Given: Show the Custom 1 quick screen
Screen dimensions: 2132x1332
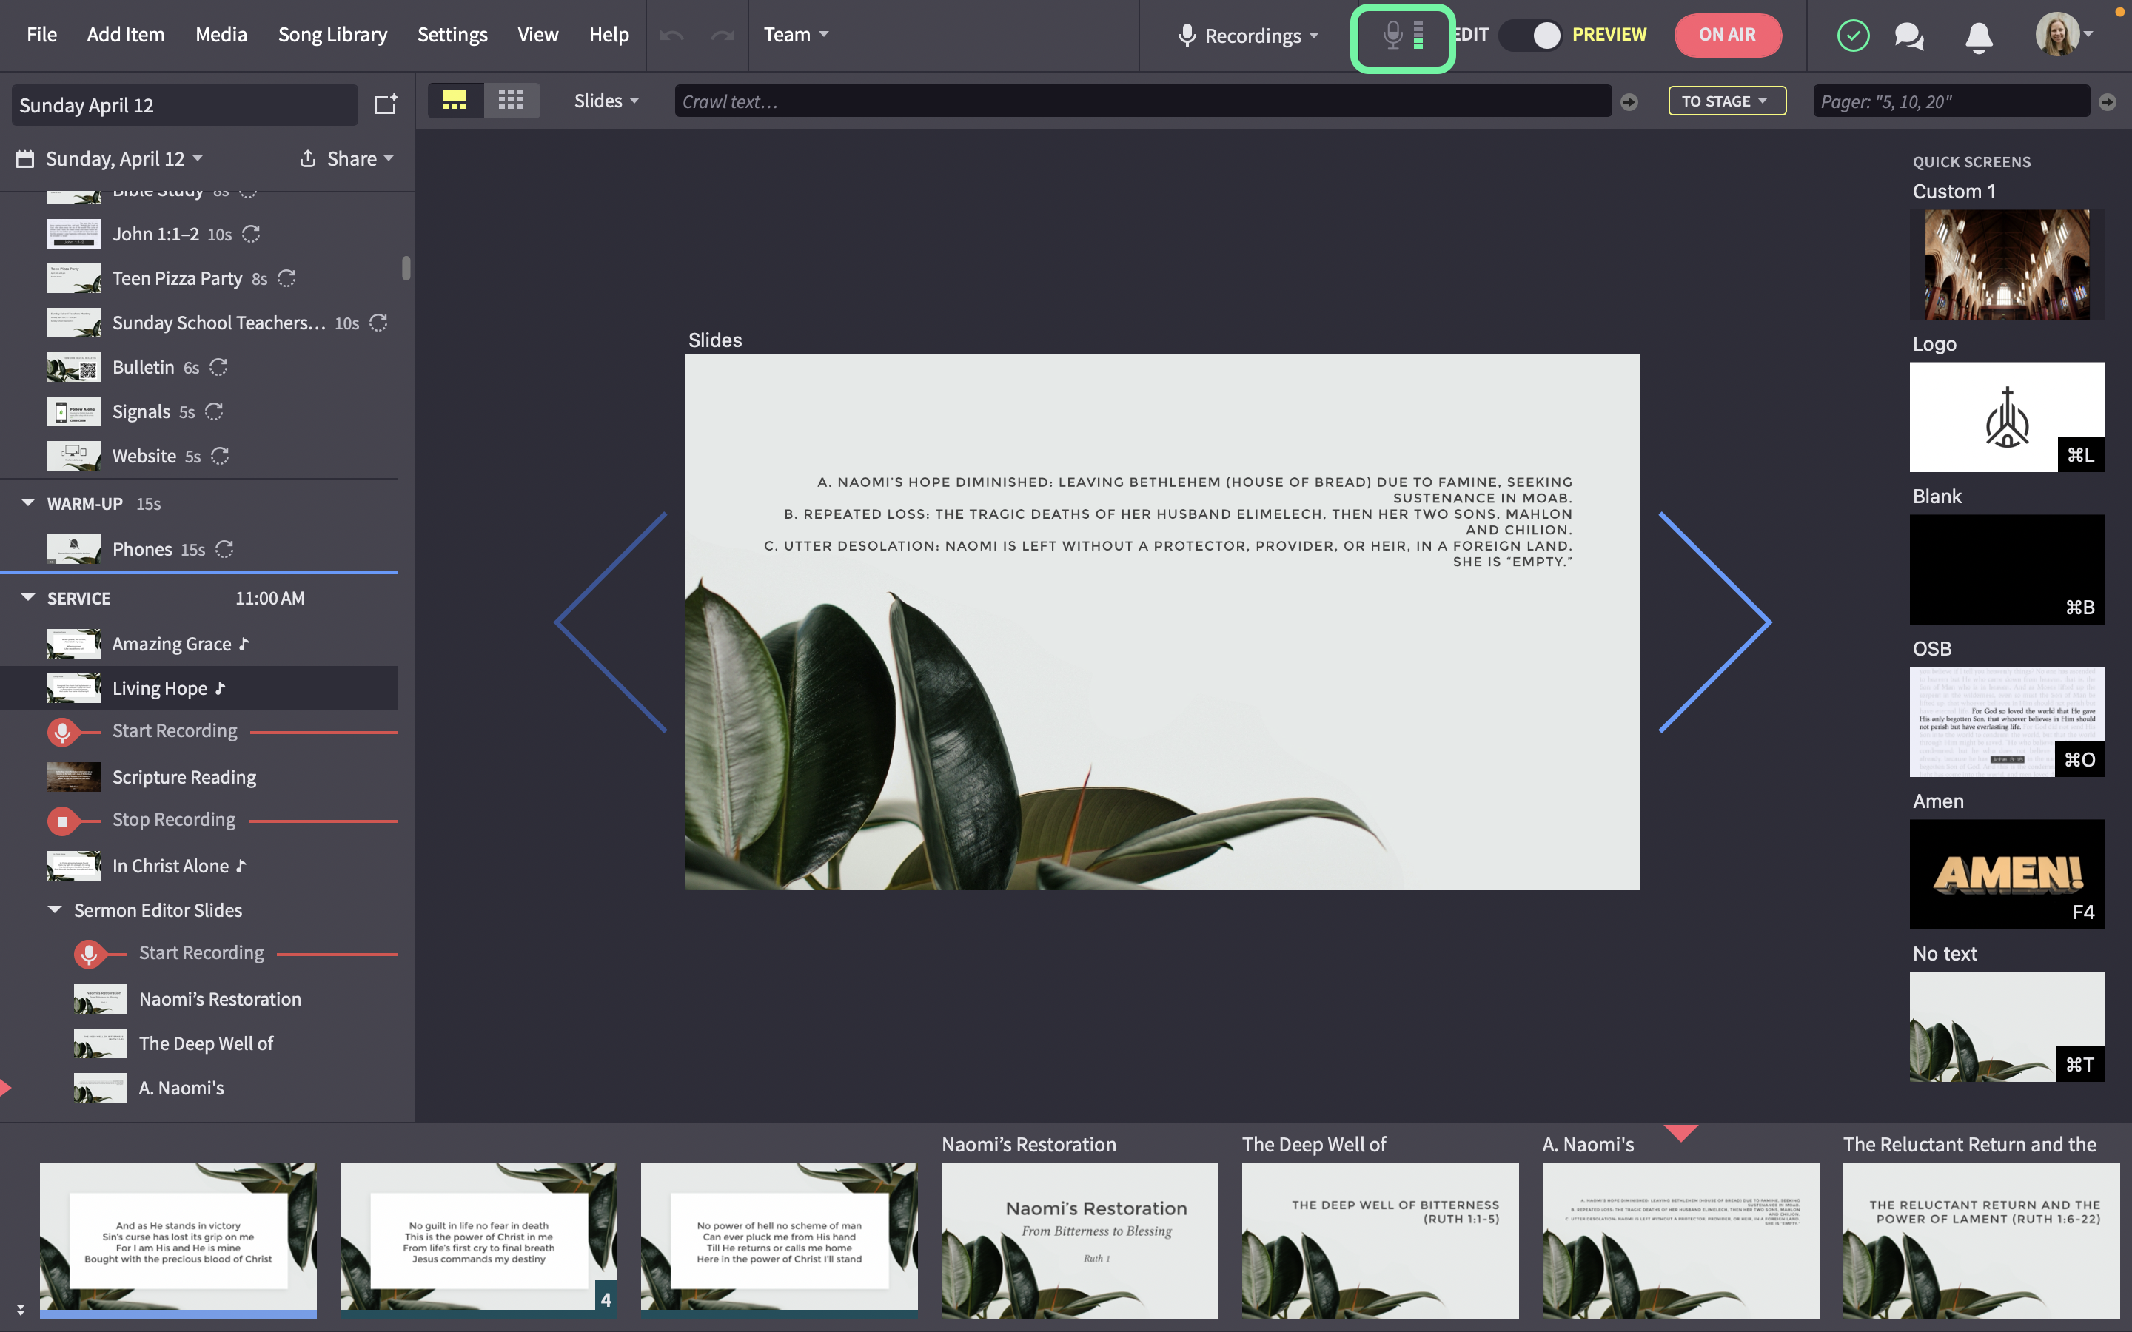Looking at the screenshot, I should click(x=2007, y=264).
